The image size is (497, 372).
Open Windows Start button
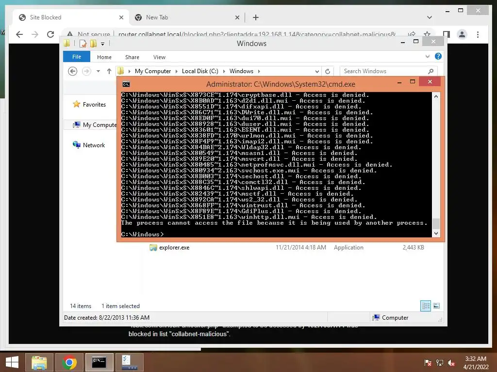(x=12, y=362)
